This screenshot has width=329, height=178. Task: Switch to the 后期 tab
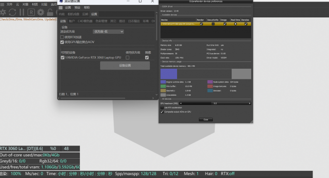click(x=85, y=14)
